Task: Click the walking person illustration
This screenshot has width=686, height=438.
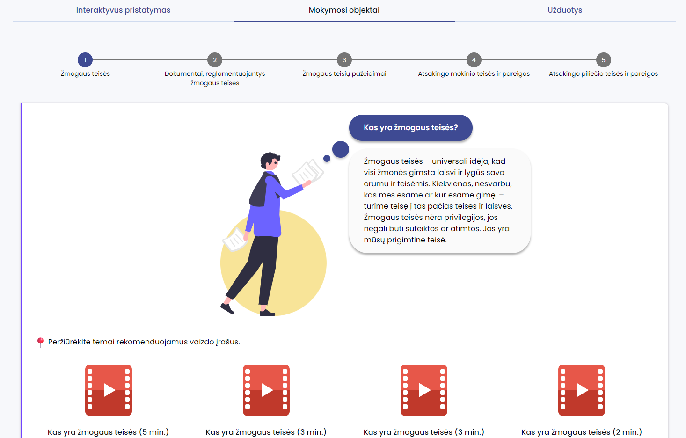Action: [273, 234]
